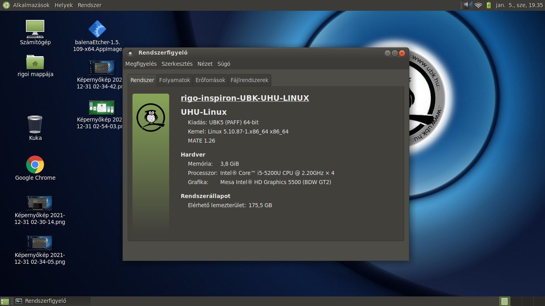Open the Kuka trash icon
This screenshot has width=545, height=306.
pos(35,124)
